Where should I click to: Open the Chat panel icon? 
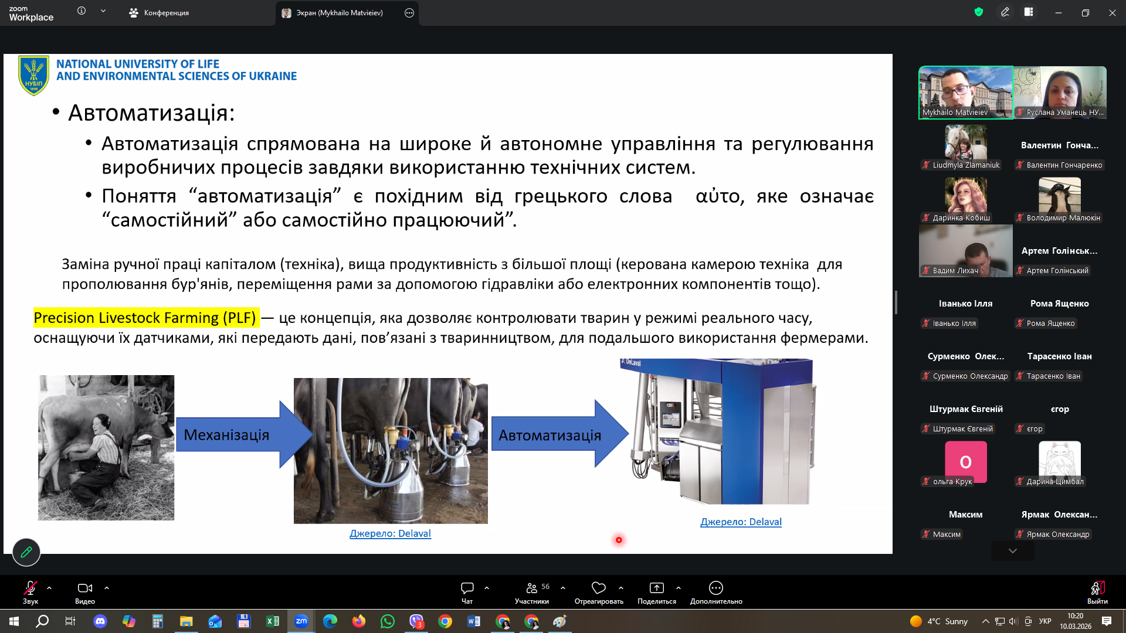(x=467, y=588)
